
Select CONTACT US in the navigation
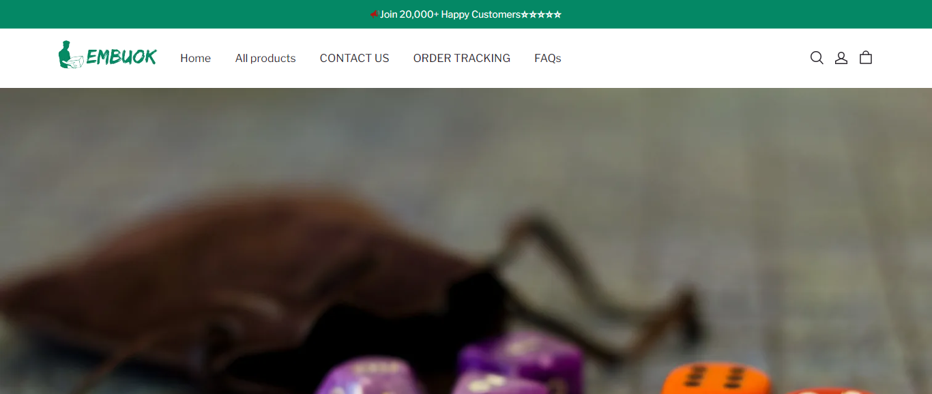[x=354, y=59]
